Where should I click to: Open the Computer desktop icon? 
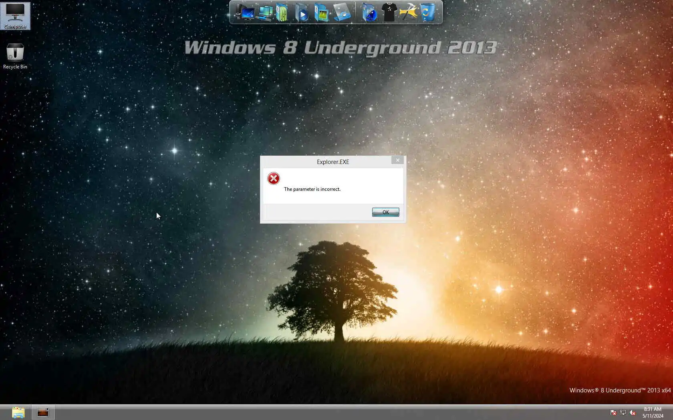click(15, 16)
